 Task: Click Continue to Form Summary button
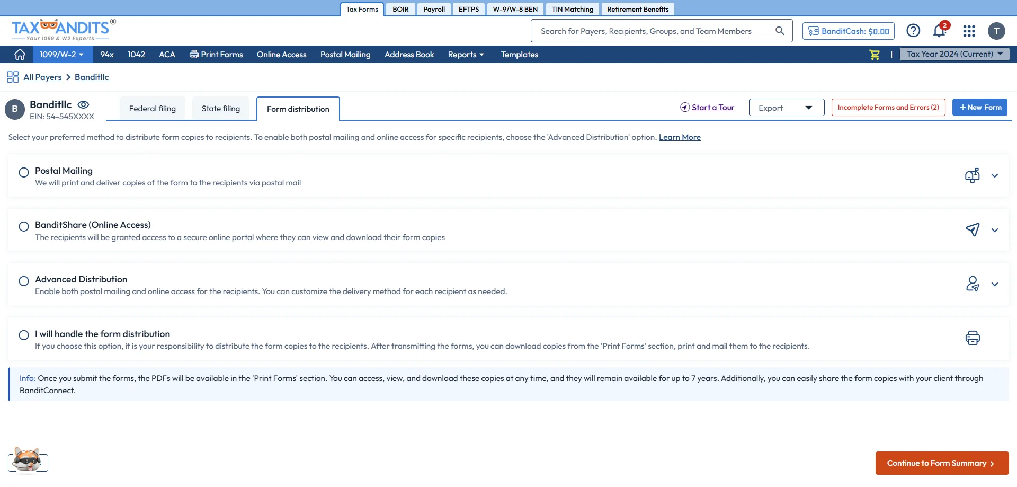(942, 463)
